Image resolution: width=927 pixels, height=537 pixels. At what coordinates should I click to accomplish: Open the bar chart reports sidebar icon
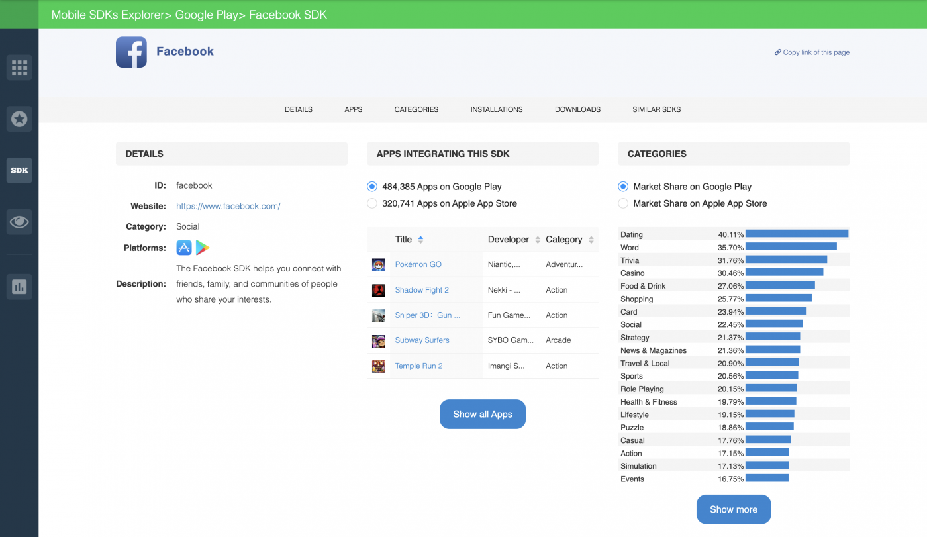(19, 287)
